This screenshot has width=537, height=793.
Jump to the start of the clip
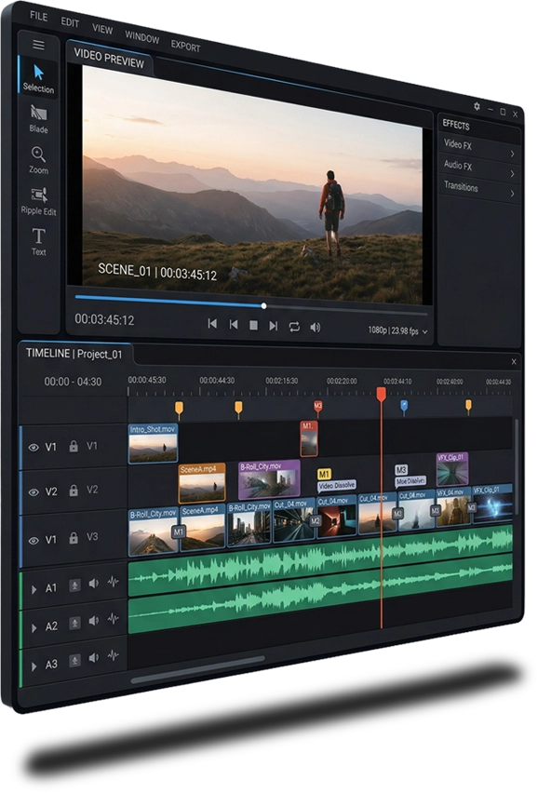tap(212, 323)
